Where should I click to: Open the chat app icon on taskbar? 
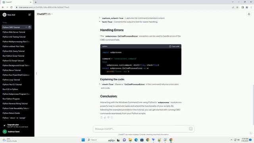point(124,140)
